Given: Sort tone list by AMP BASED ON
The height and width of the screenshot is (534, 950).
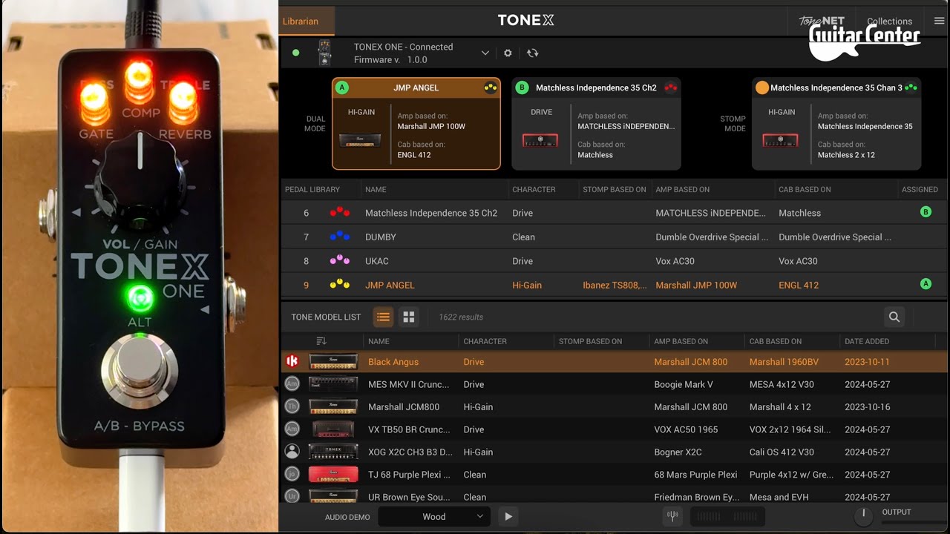Looking at the screenshot, I should 681,341.
